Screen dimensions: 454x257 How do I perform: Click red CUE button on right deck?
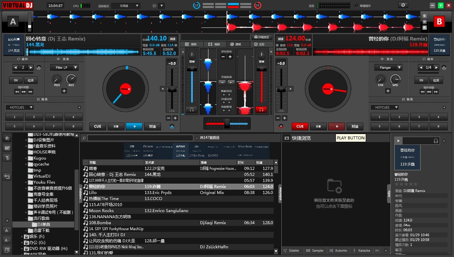pos(300,126)
